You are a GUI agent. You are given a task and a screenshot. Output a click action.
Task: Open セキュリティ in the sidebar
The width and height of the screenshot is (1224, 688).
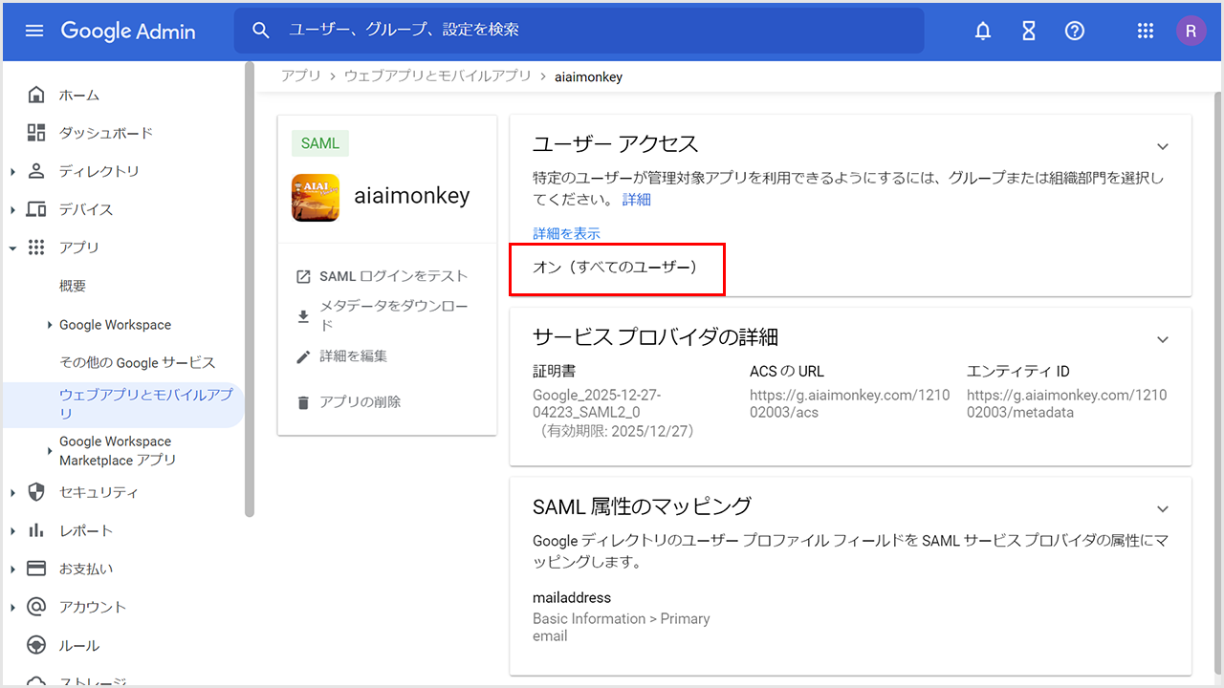pyautogui.click(x=98, y=492)
